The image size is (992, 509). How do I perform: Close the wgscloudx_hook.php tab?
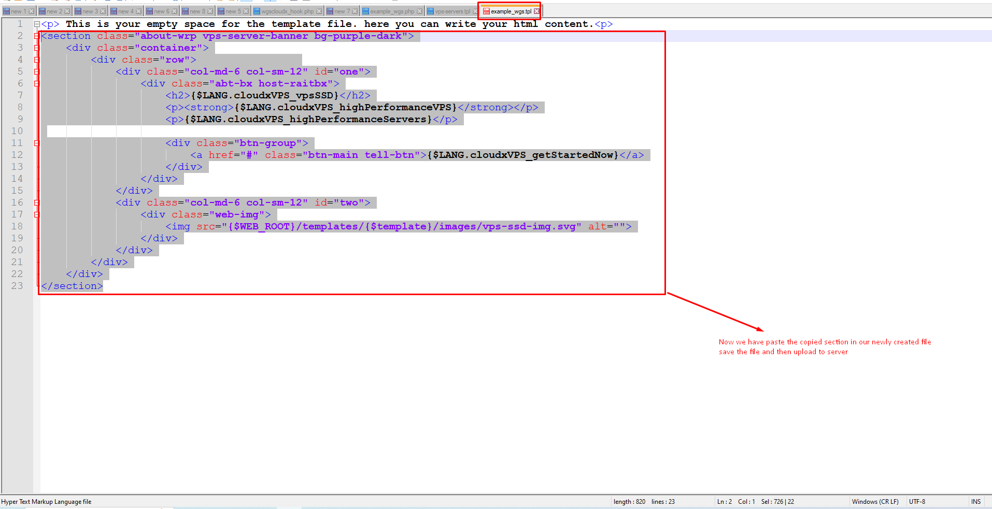pyautogui.click(x=319, y=11)
